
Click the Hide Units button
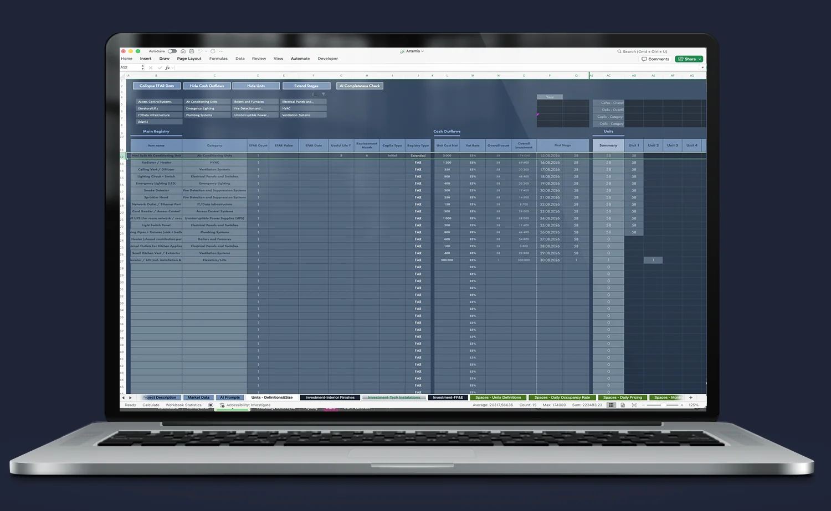coord(256,86)
